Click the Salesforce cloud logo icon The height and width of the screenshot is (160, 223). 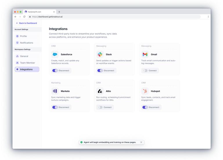pos(55,54)
